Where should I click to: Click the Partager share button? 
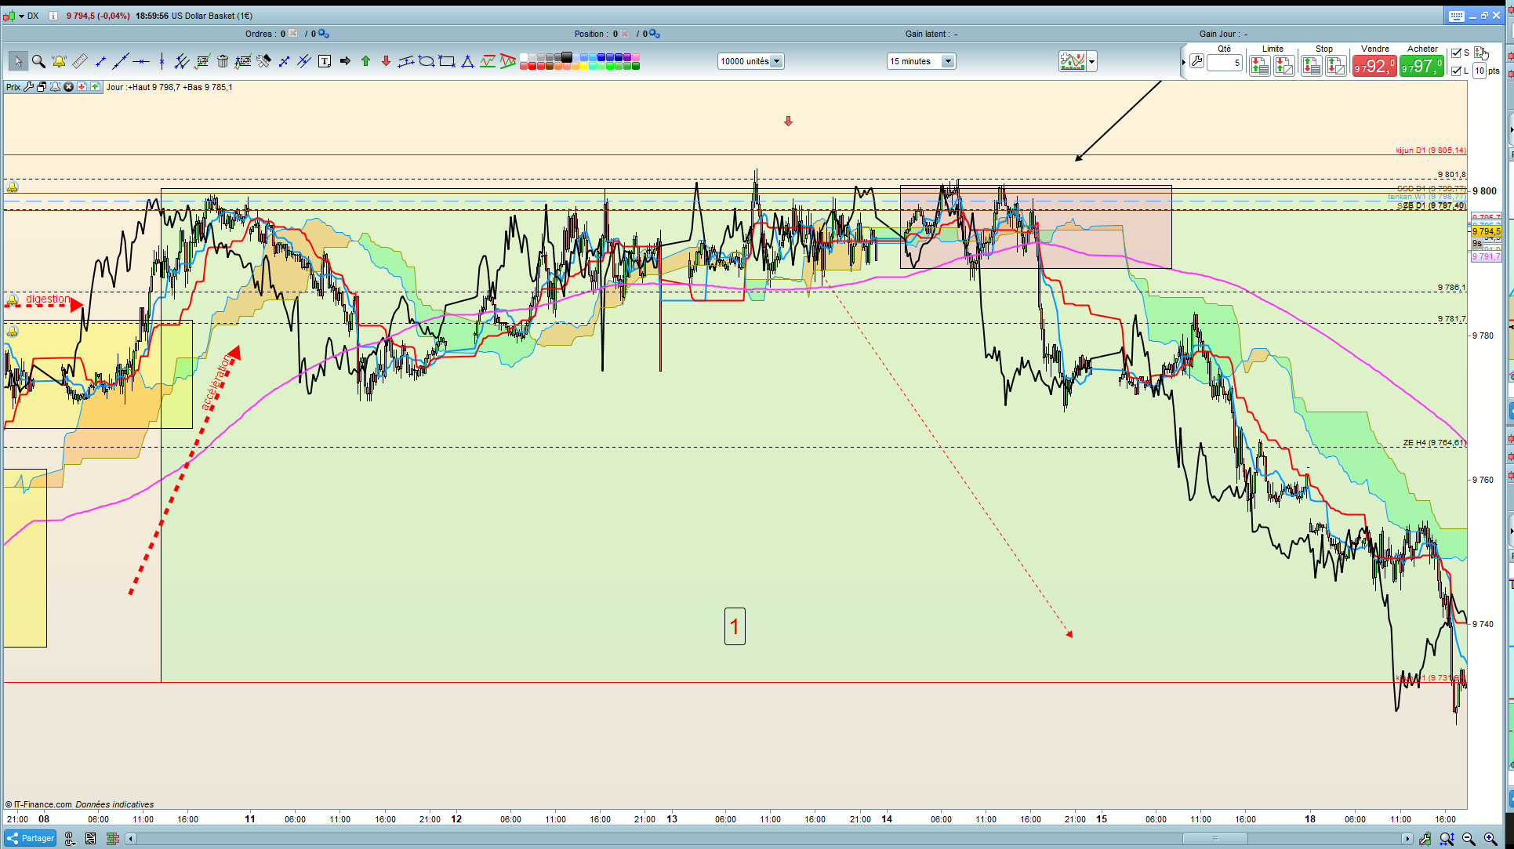tap(31, 838)
